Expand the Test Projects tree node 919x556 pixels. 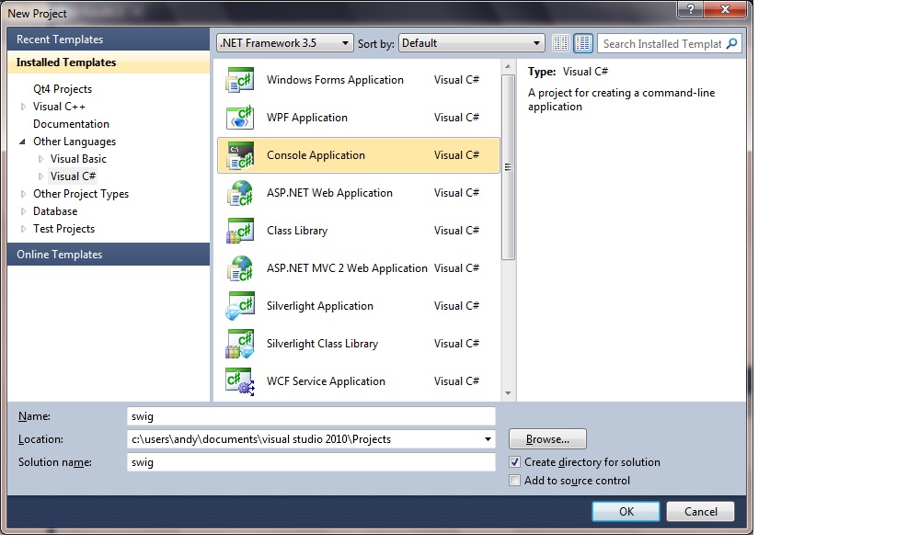23,229
